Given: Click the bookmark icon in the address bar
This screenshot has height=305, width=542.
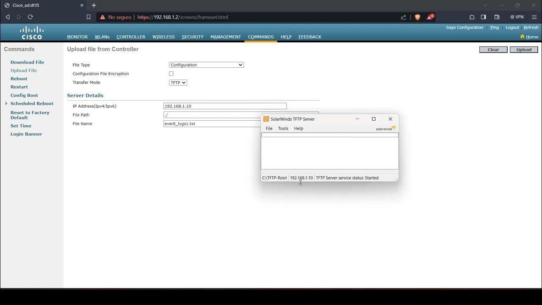Looking at the screenshot, I should (x=88, y=17).
